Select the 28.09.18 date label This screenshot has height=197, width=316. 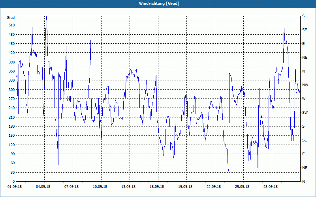(x=271, y=187)
